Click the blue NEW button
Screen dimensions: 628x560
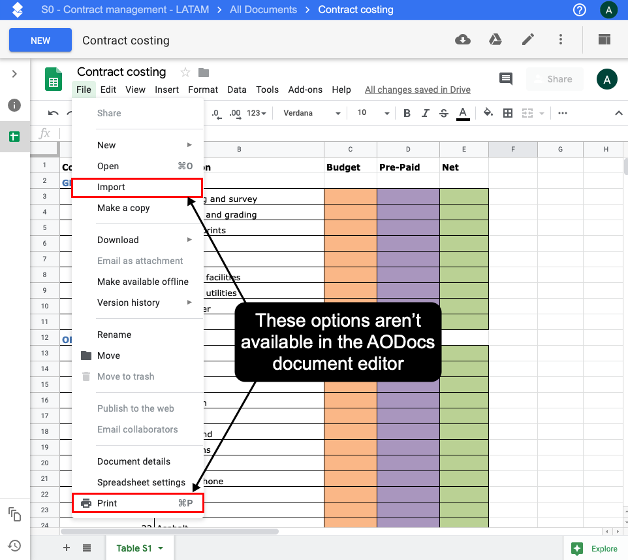coord(40,40)
